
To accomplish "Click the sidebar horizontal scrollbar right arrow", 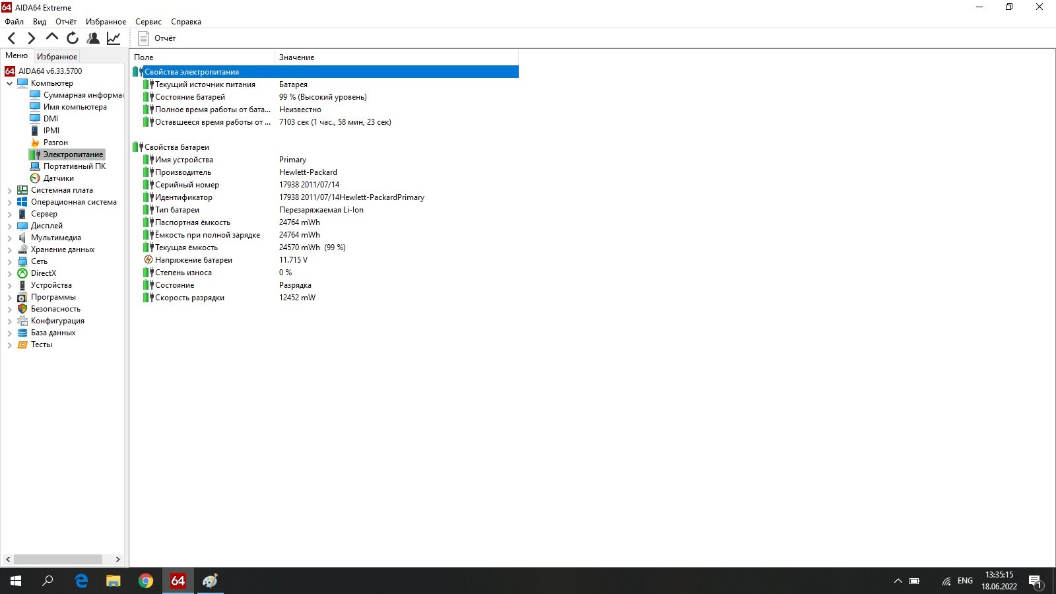I will pyautogui.click(x=118, y=559).
